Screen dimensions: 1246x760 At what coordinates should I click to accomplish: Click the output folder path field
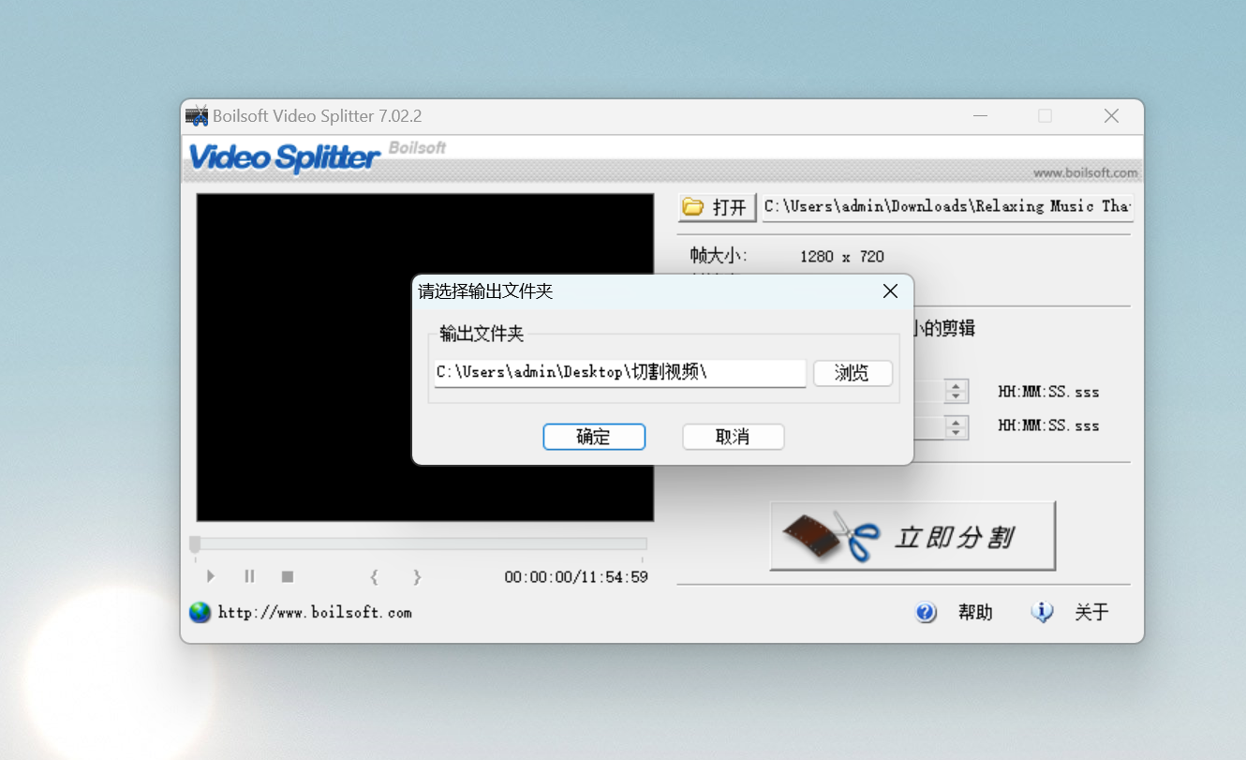click(x=619, y=373)
